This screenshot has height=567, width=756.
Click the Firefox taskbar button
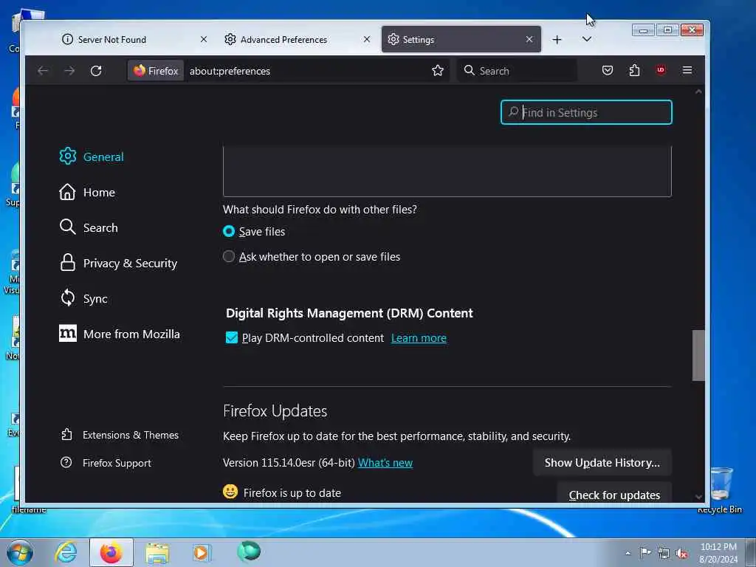pyautogui.click(x=111, y=552)
